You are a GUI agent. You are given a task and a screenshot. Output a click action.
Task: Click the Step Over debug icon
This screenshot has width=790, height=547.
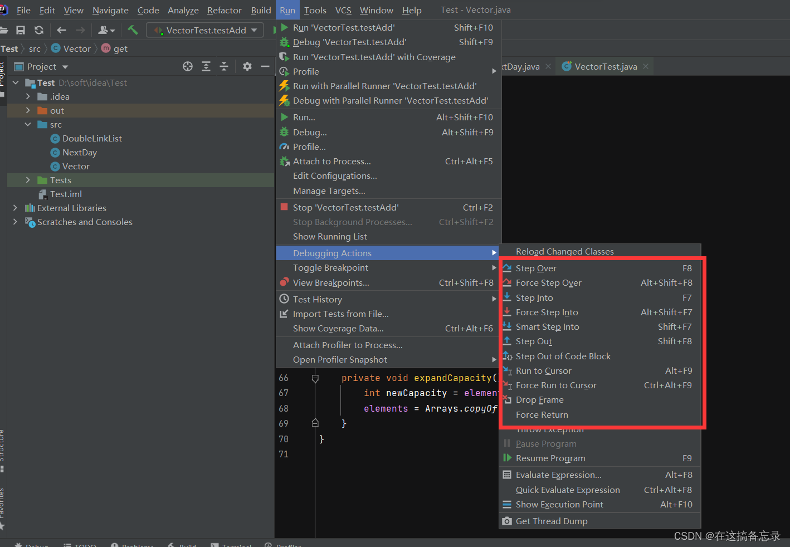[508, 268]
